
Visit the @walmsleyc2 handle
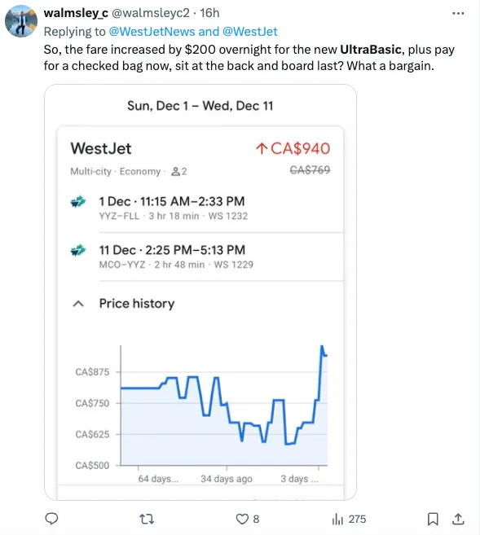tap(151, 13)
